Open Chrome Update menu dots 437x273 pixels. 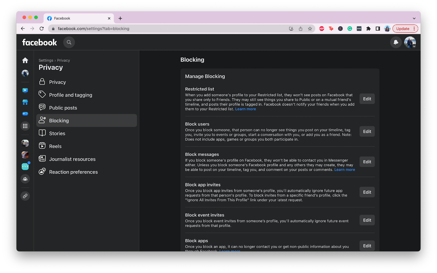pos(414,29)
